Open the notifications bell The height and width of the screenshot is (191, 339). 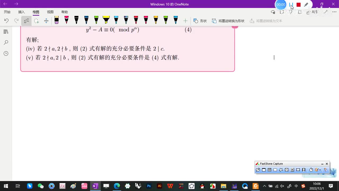[300, 12]
